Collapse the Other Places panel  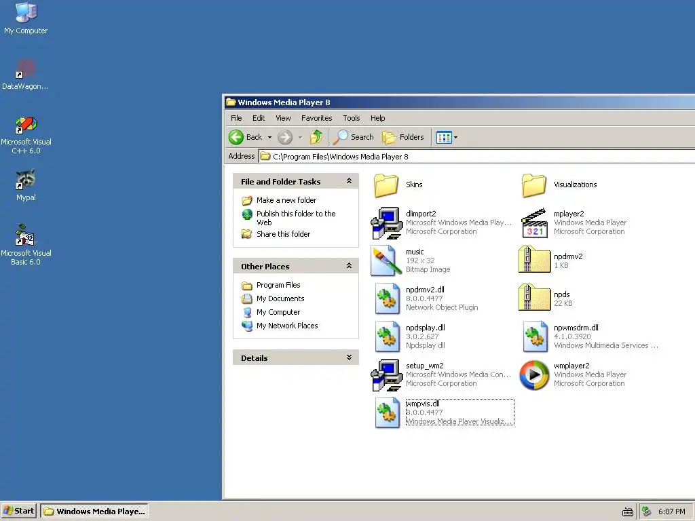(x=350, y=266)
